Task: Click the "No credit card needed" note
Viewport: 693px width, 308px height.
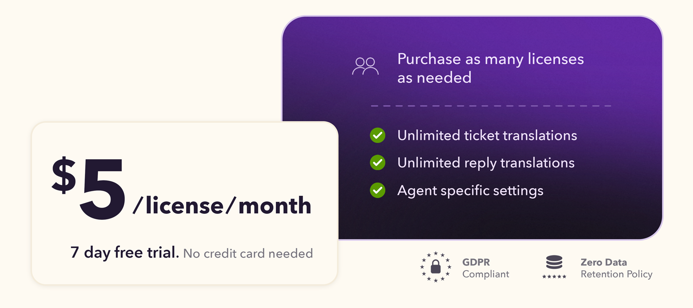Action: tap(248, 253)
